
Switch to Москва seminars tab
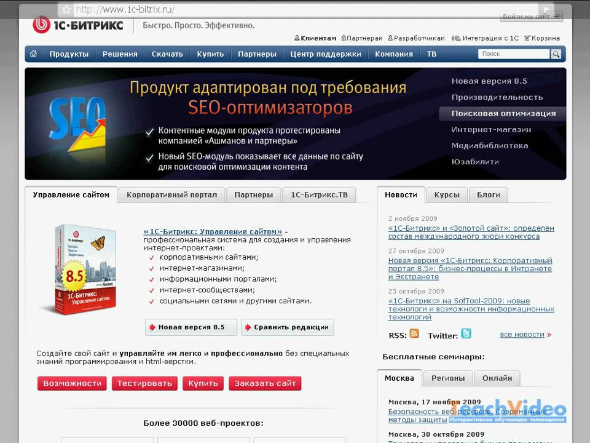[399, 378]
